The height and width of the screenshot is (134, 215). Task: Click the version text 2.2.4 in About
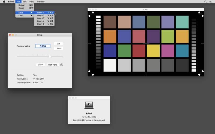[x=89, y=117]
